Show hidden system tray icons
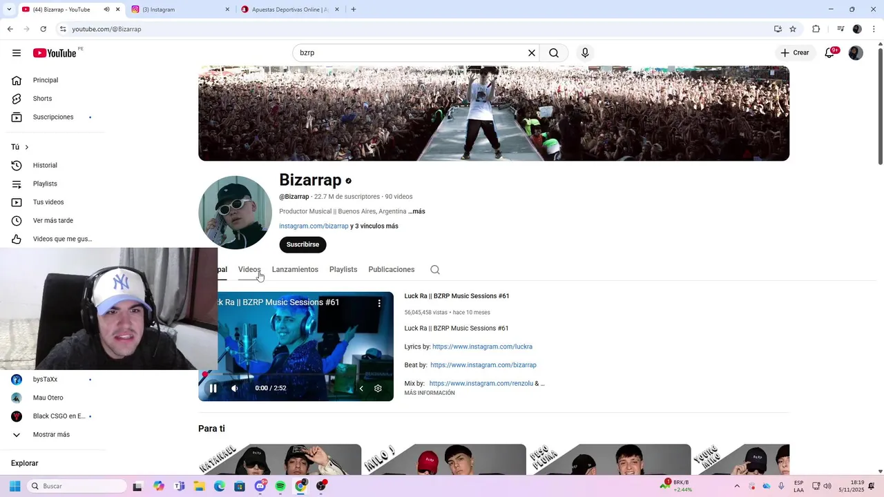The height and width of the screenshot is (497, 884). point(737,487)
